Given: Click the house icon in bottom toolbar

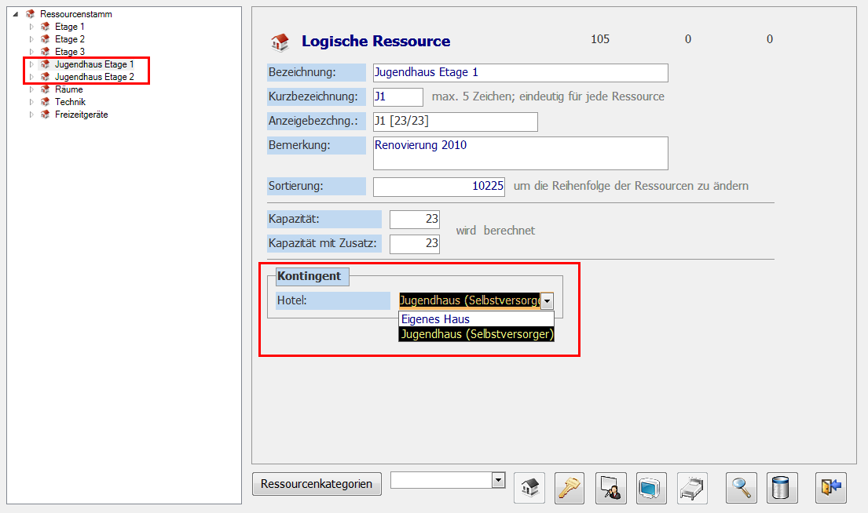Looking at the screenshot, I should click(x=529, y=488).
